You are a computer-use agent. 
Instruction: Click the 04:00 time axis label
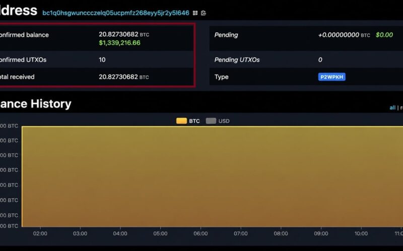pyautogui.click(x=120, y=233)
